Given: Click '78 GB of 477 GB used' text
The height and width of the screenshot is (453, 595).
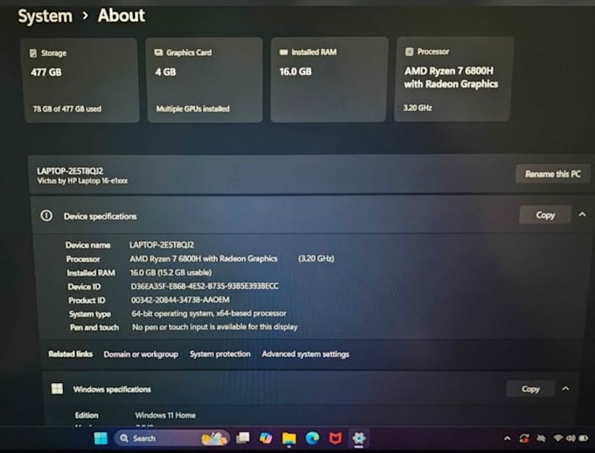Looking at the screenshot, I should pos(66,109).
